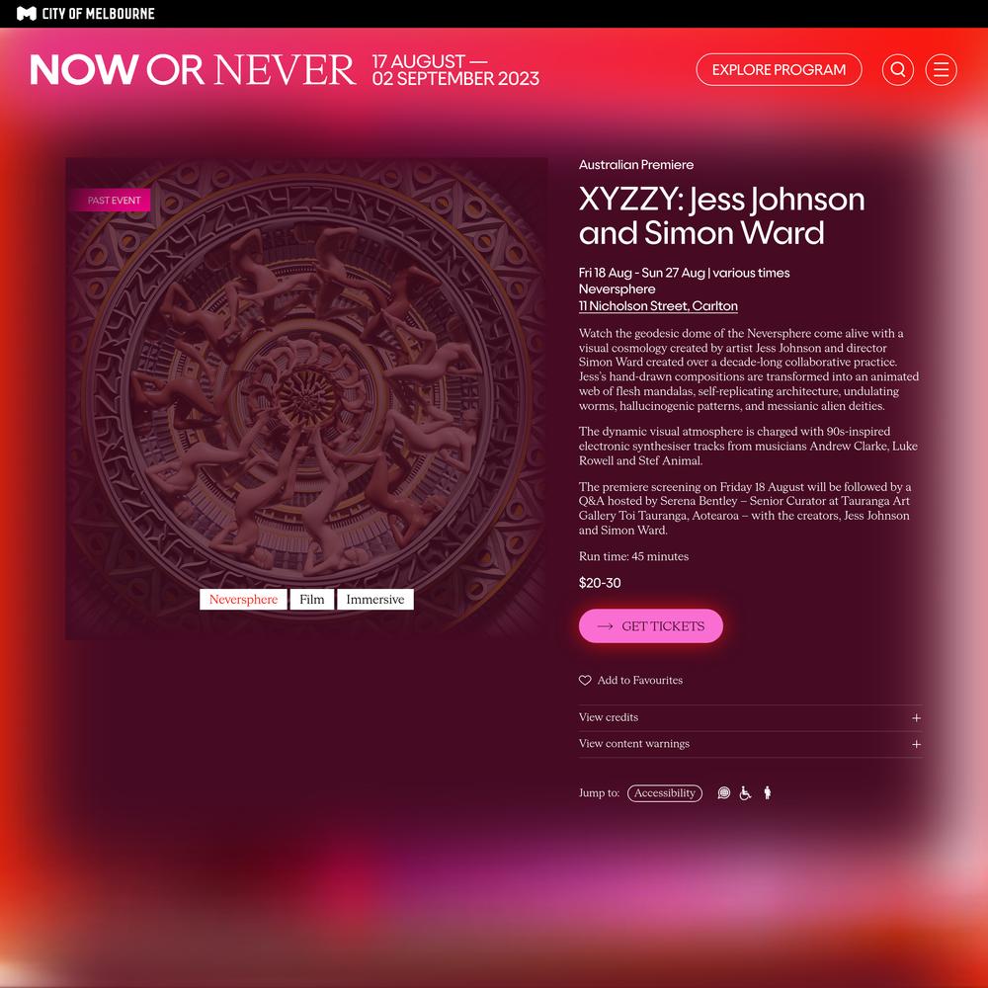988x988 pixels.
Task: Jump to Accessibility section
Action: 664,792
